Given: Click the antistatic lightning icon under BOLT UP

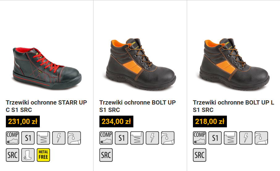Looking at the screenshot, I should point(152,138).
